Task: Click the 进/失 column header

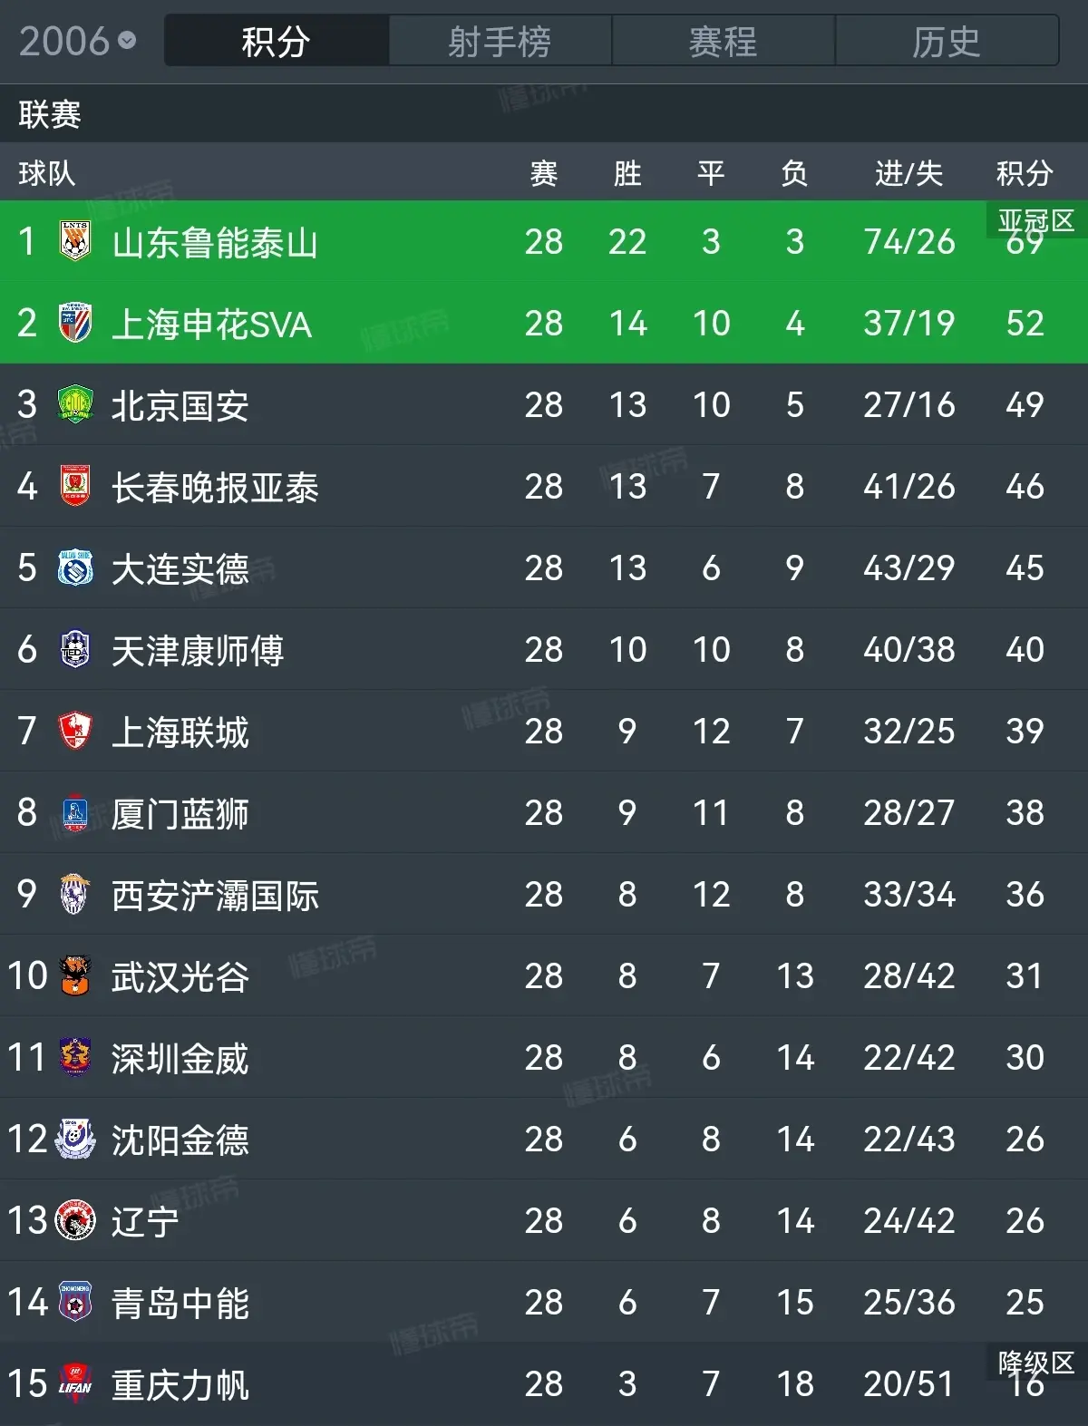Action: tap(908, 172)
